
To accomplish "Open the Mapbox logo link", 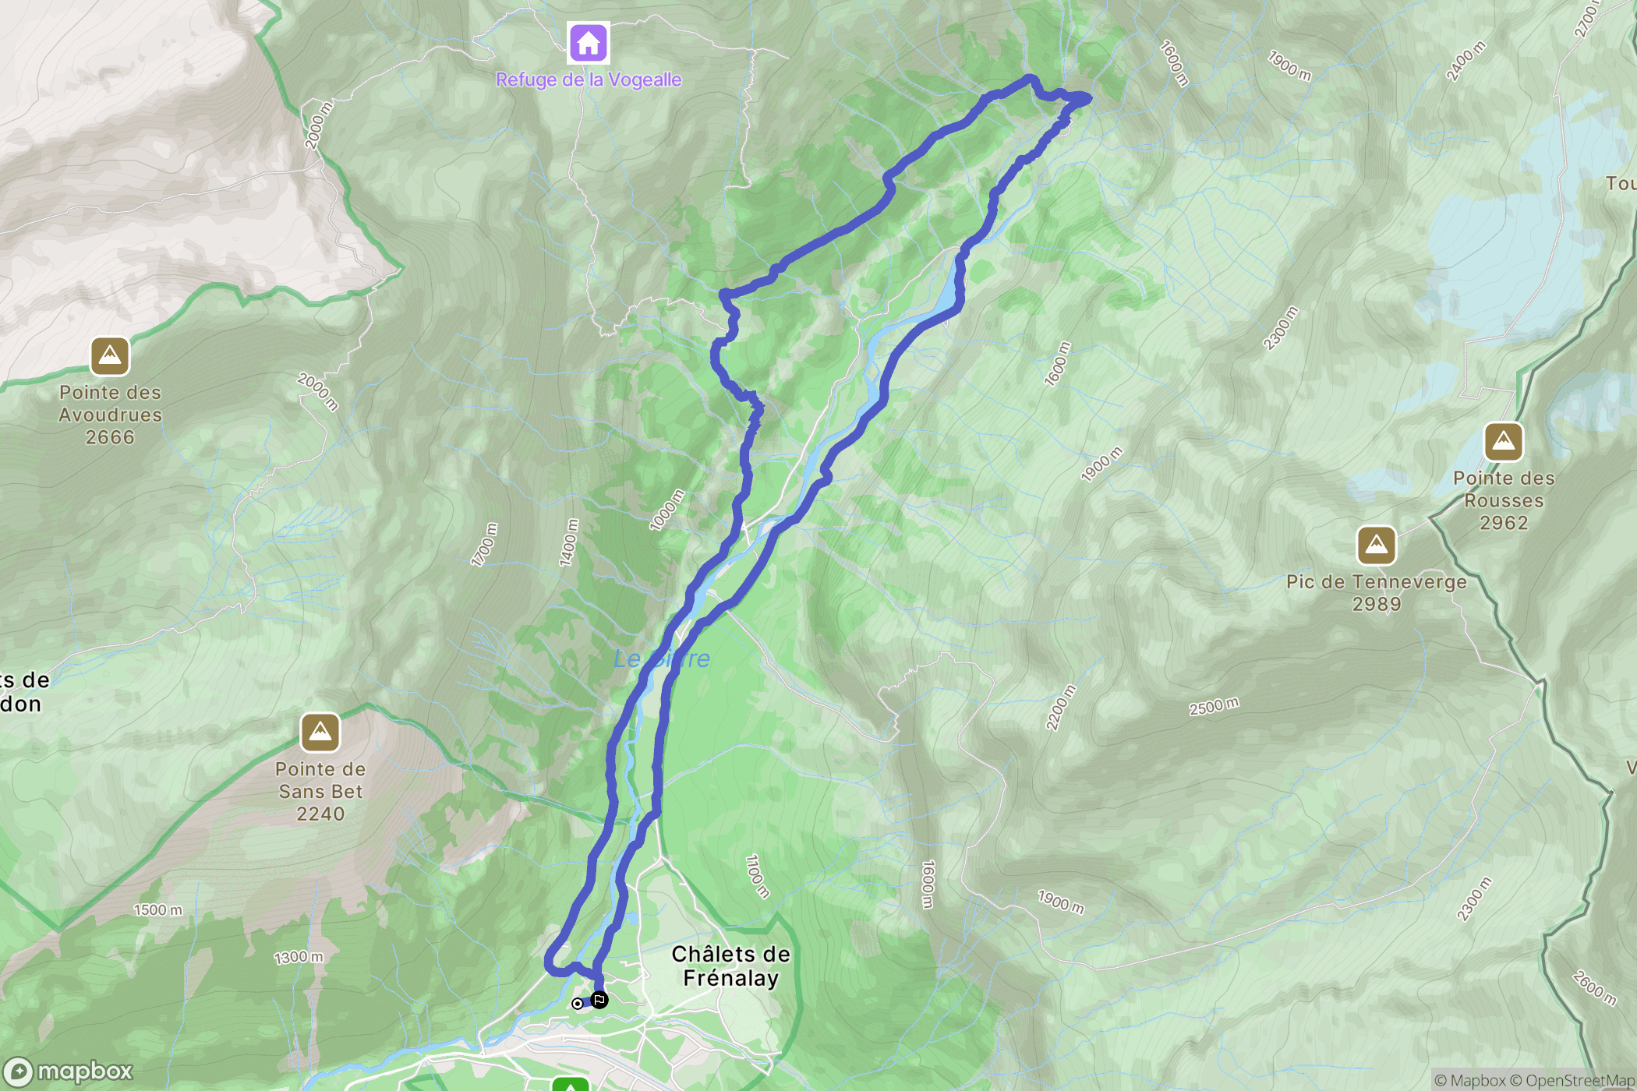I will tap(69, 1072).
